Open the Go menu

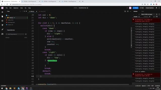(25, 8)
